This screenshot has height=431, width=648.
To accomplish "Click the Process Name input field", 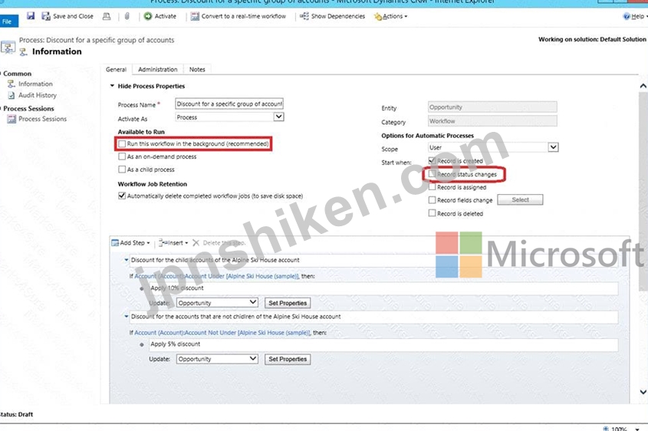I will [x=229, y=104].
